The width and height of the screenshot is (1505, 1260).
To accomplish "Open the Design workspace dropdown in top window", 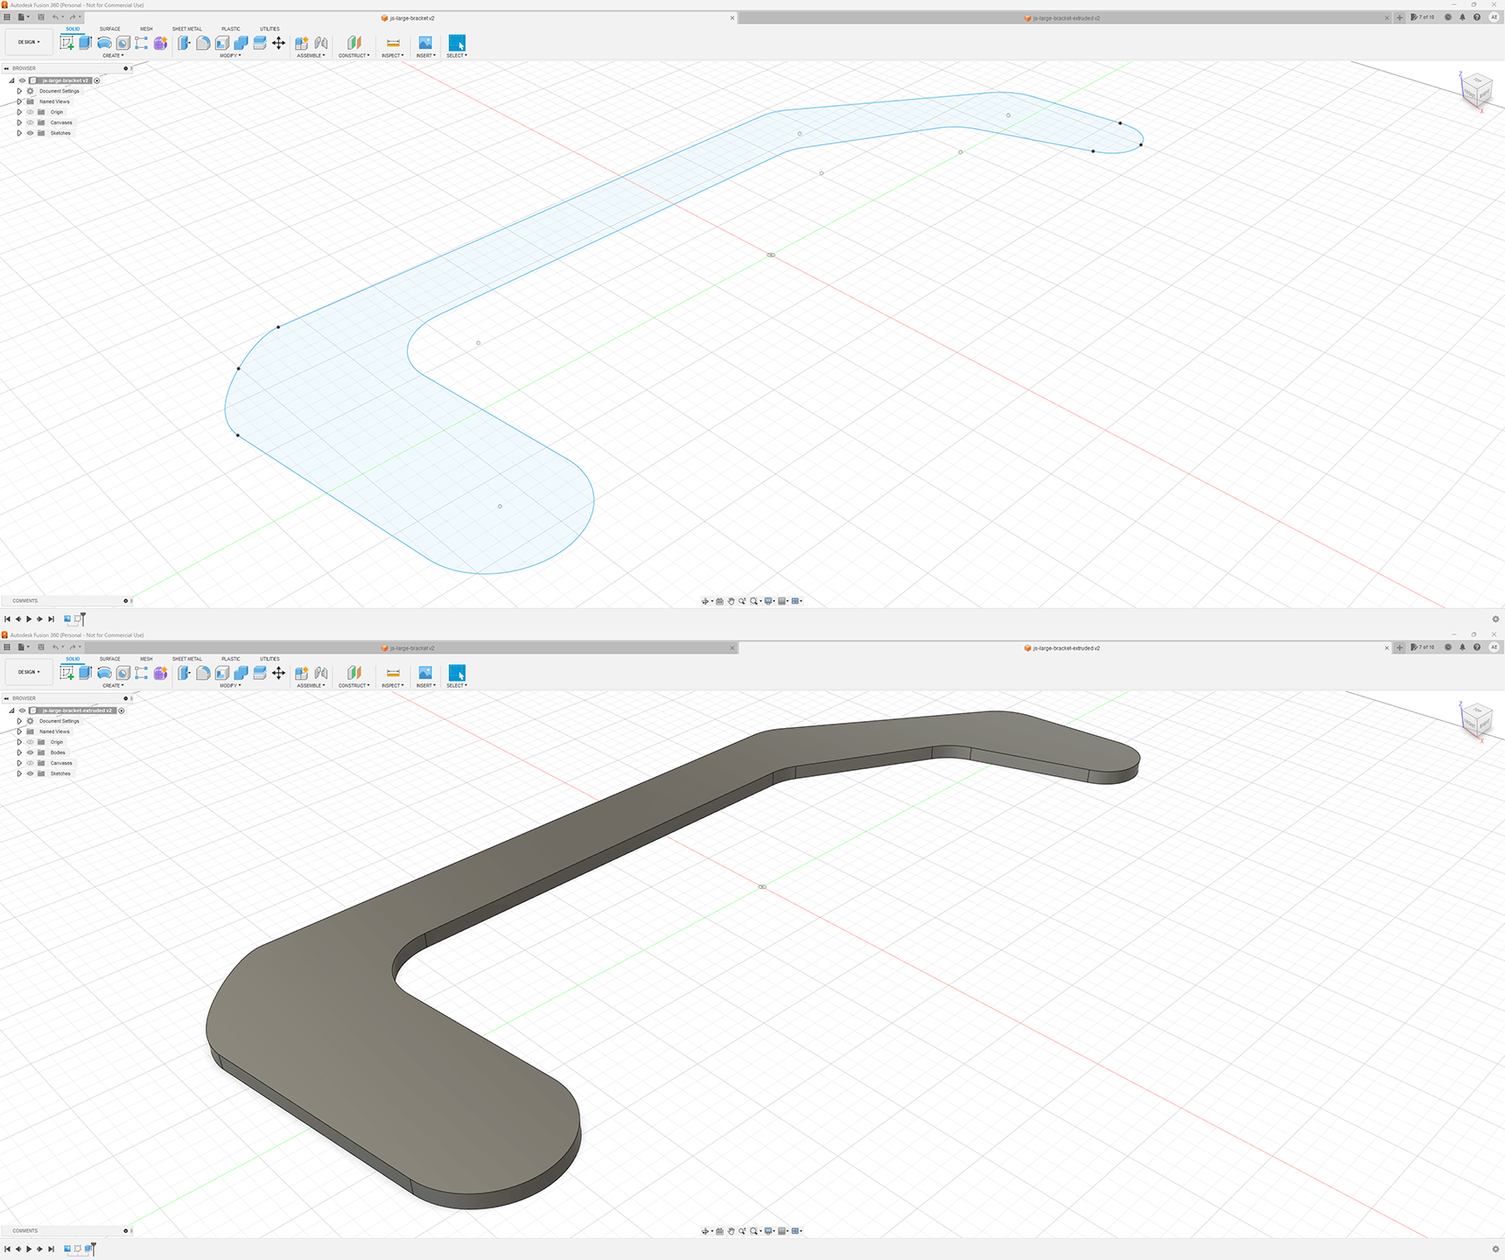I will tap(29, 42).
